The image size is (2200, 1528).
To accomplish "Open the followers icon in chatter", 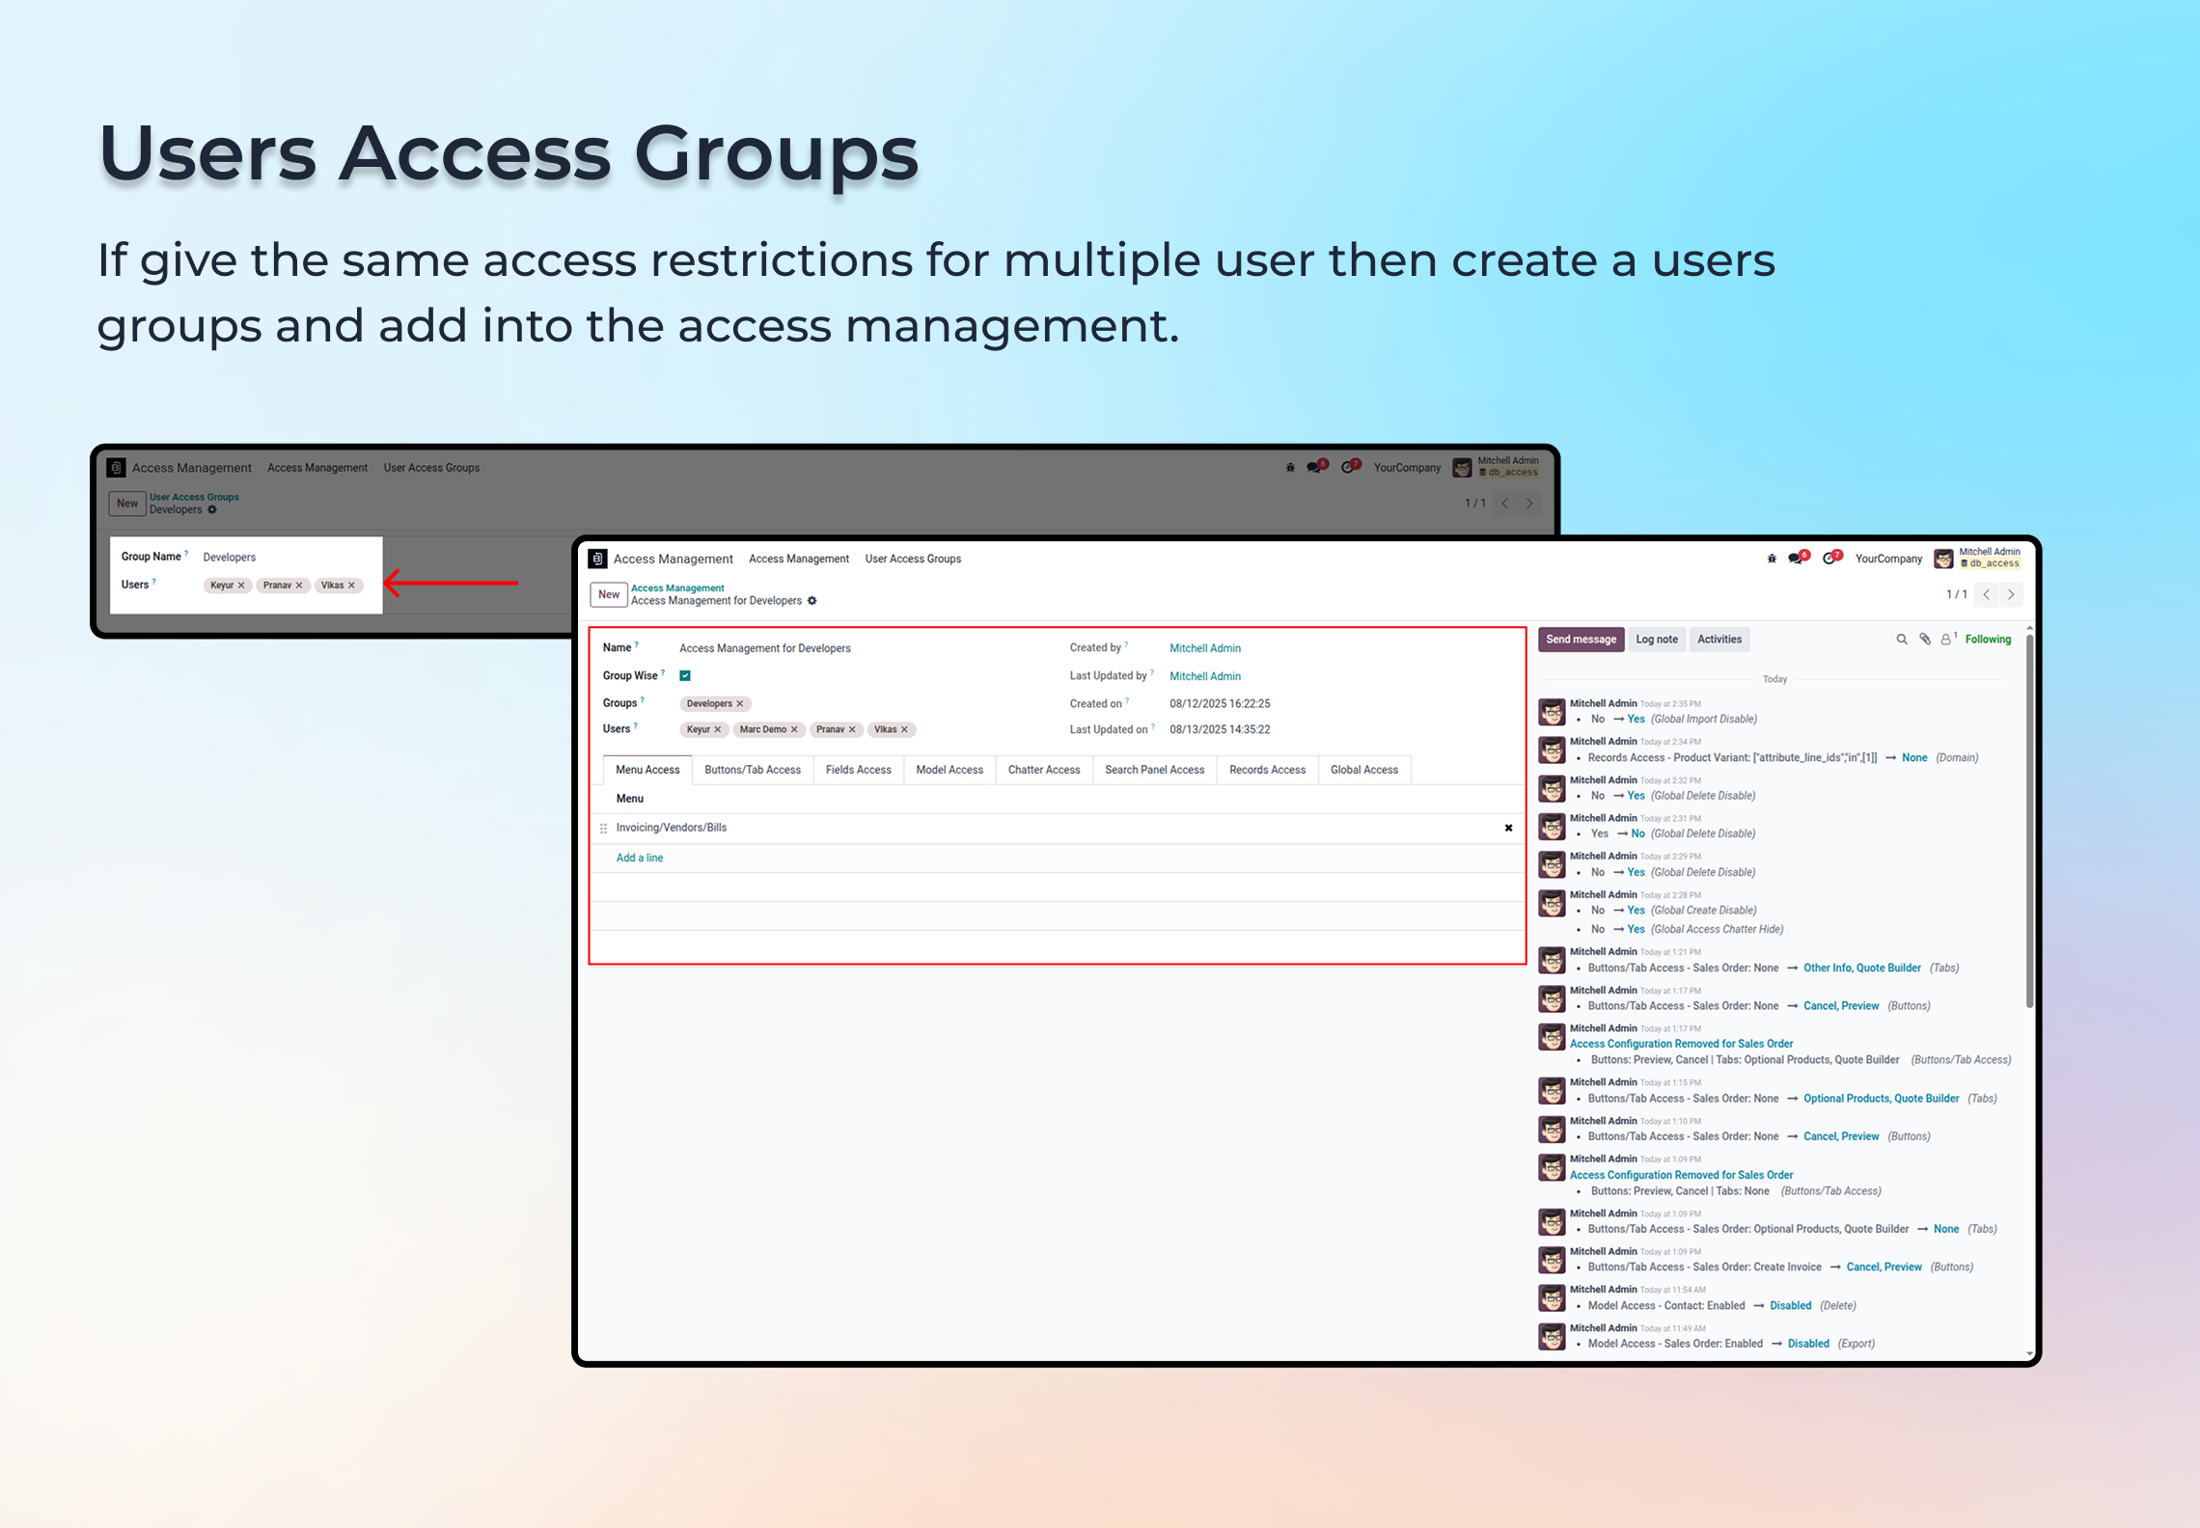I will [x=1946, y=640].
